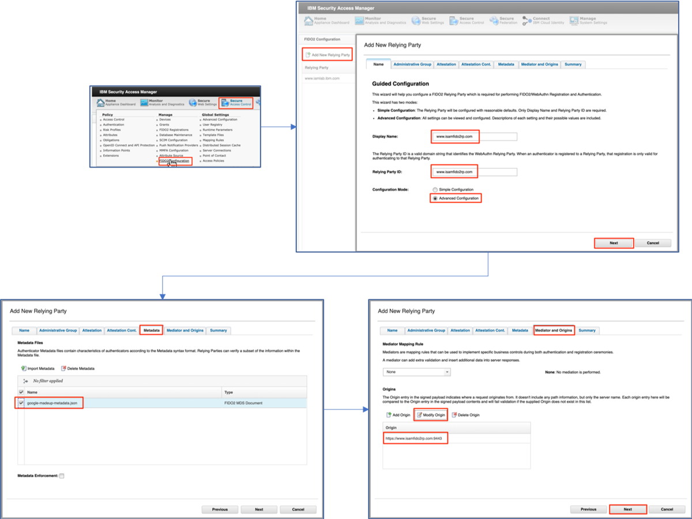
Task: Select origin https://www.isamfido2rp.com:9443 row
Action: coord(456,439)
